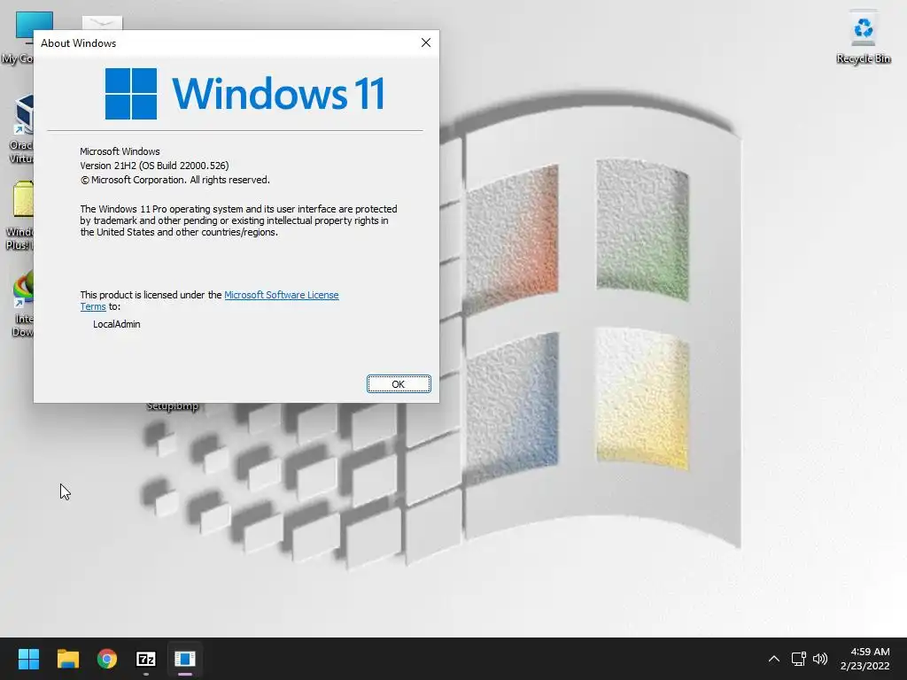The height and width of the screenshot is (680, 907).
Task: Select the My Computer desktop icon
Action: pos(18,37)
